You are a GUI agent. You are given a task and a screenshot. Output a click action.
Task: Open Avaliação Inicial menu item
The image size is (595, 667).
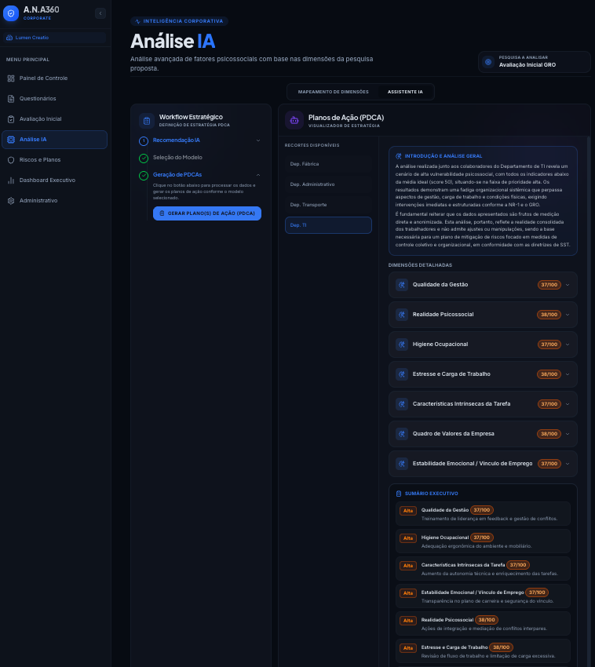(x=54, y=119)
